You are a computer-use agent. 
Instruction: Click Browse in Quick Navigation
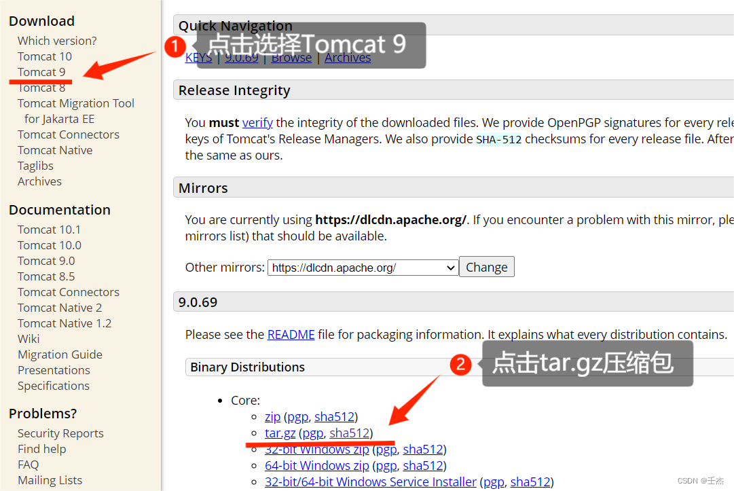click(291, 57)
